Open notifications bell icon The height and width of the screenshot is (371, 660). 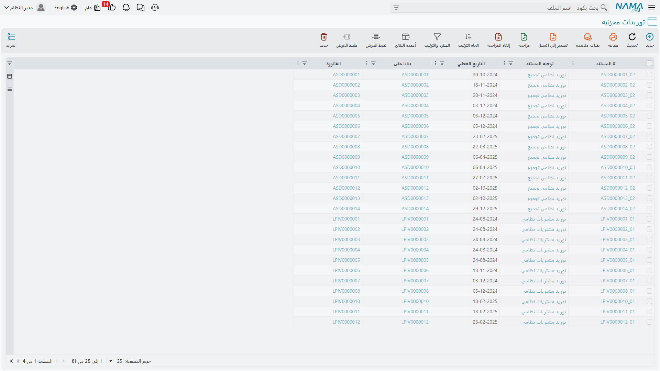coord(126,8)
